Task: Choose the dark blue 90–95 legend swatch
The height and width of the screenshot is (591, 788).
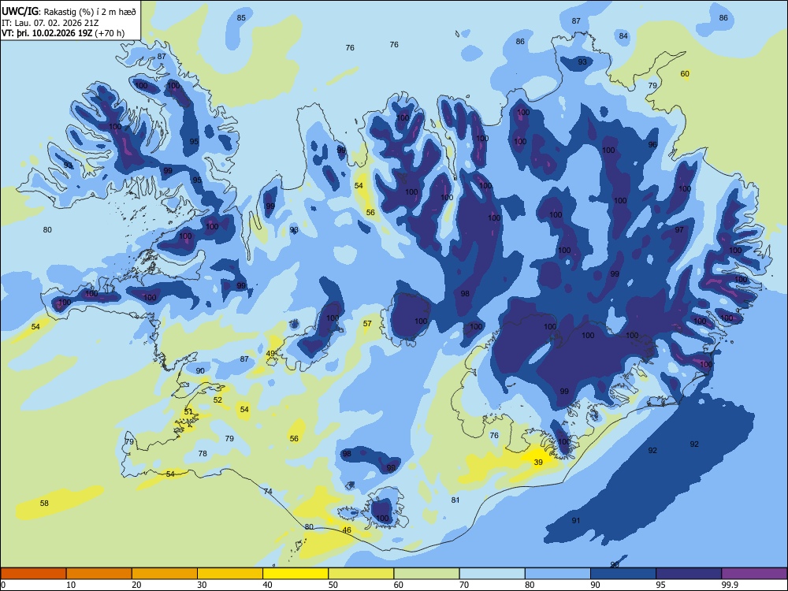Action: pos(623,574)
